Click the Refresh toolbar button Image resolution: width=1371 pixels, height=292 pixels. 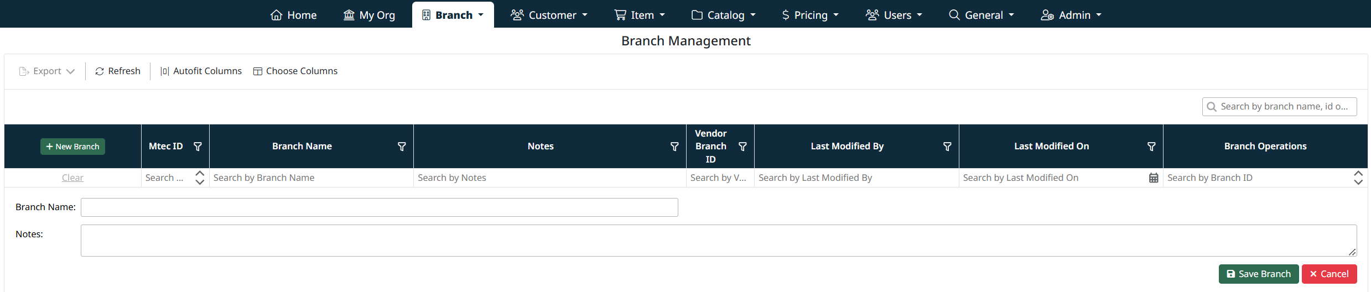(118, 71)
